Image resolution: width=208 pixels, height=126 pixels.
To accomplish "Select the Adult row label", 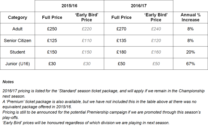I will pos(17,29).
